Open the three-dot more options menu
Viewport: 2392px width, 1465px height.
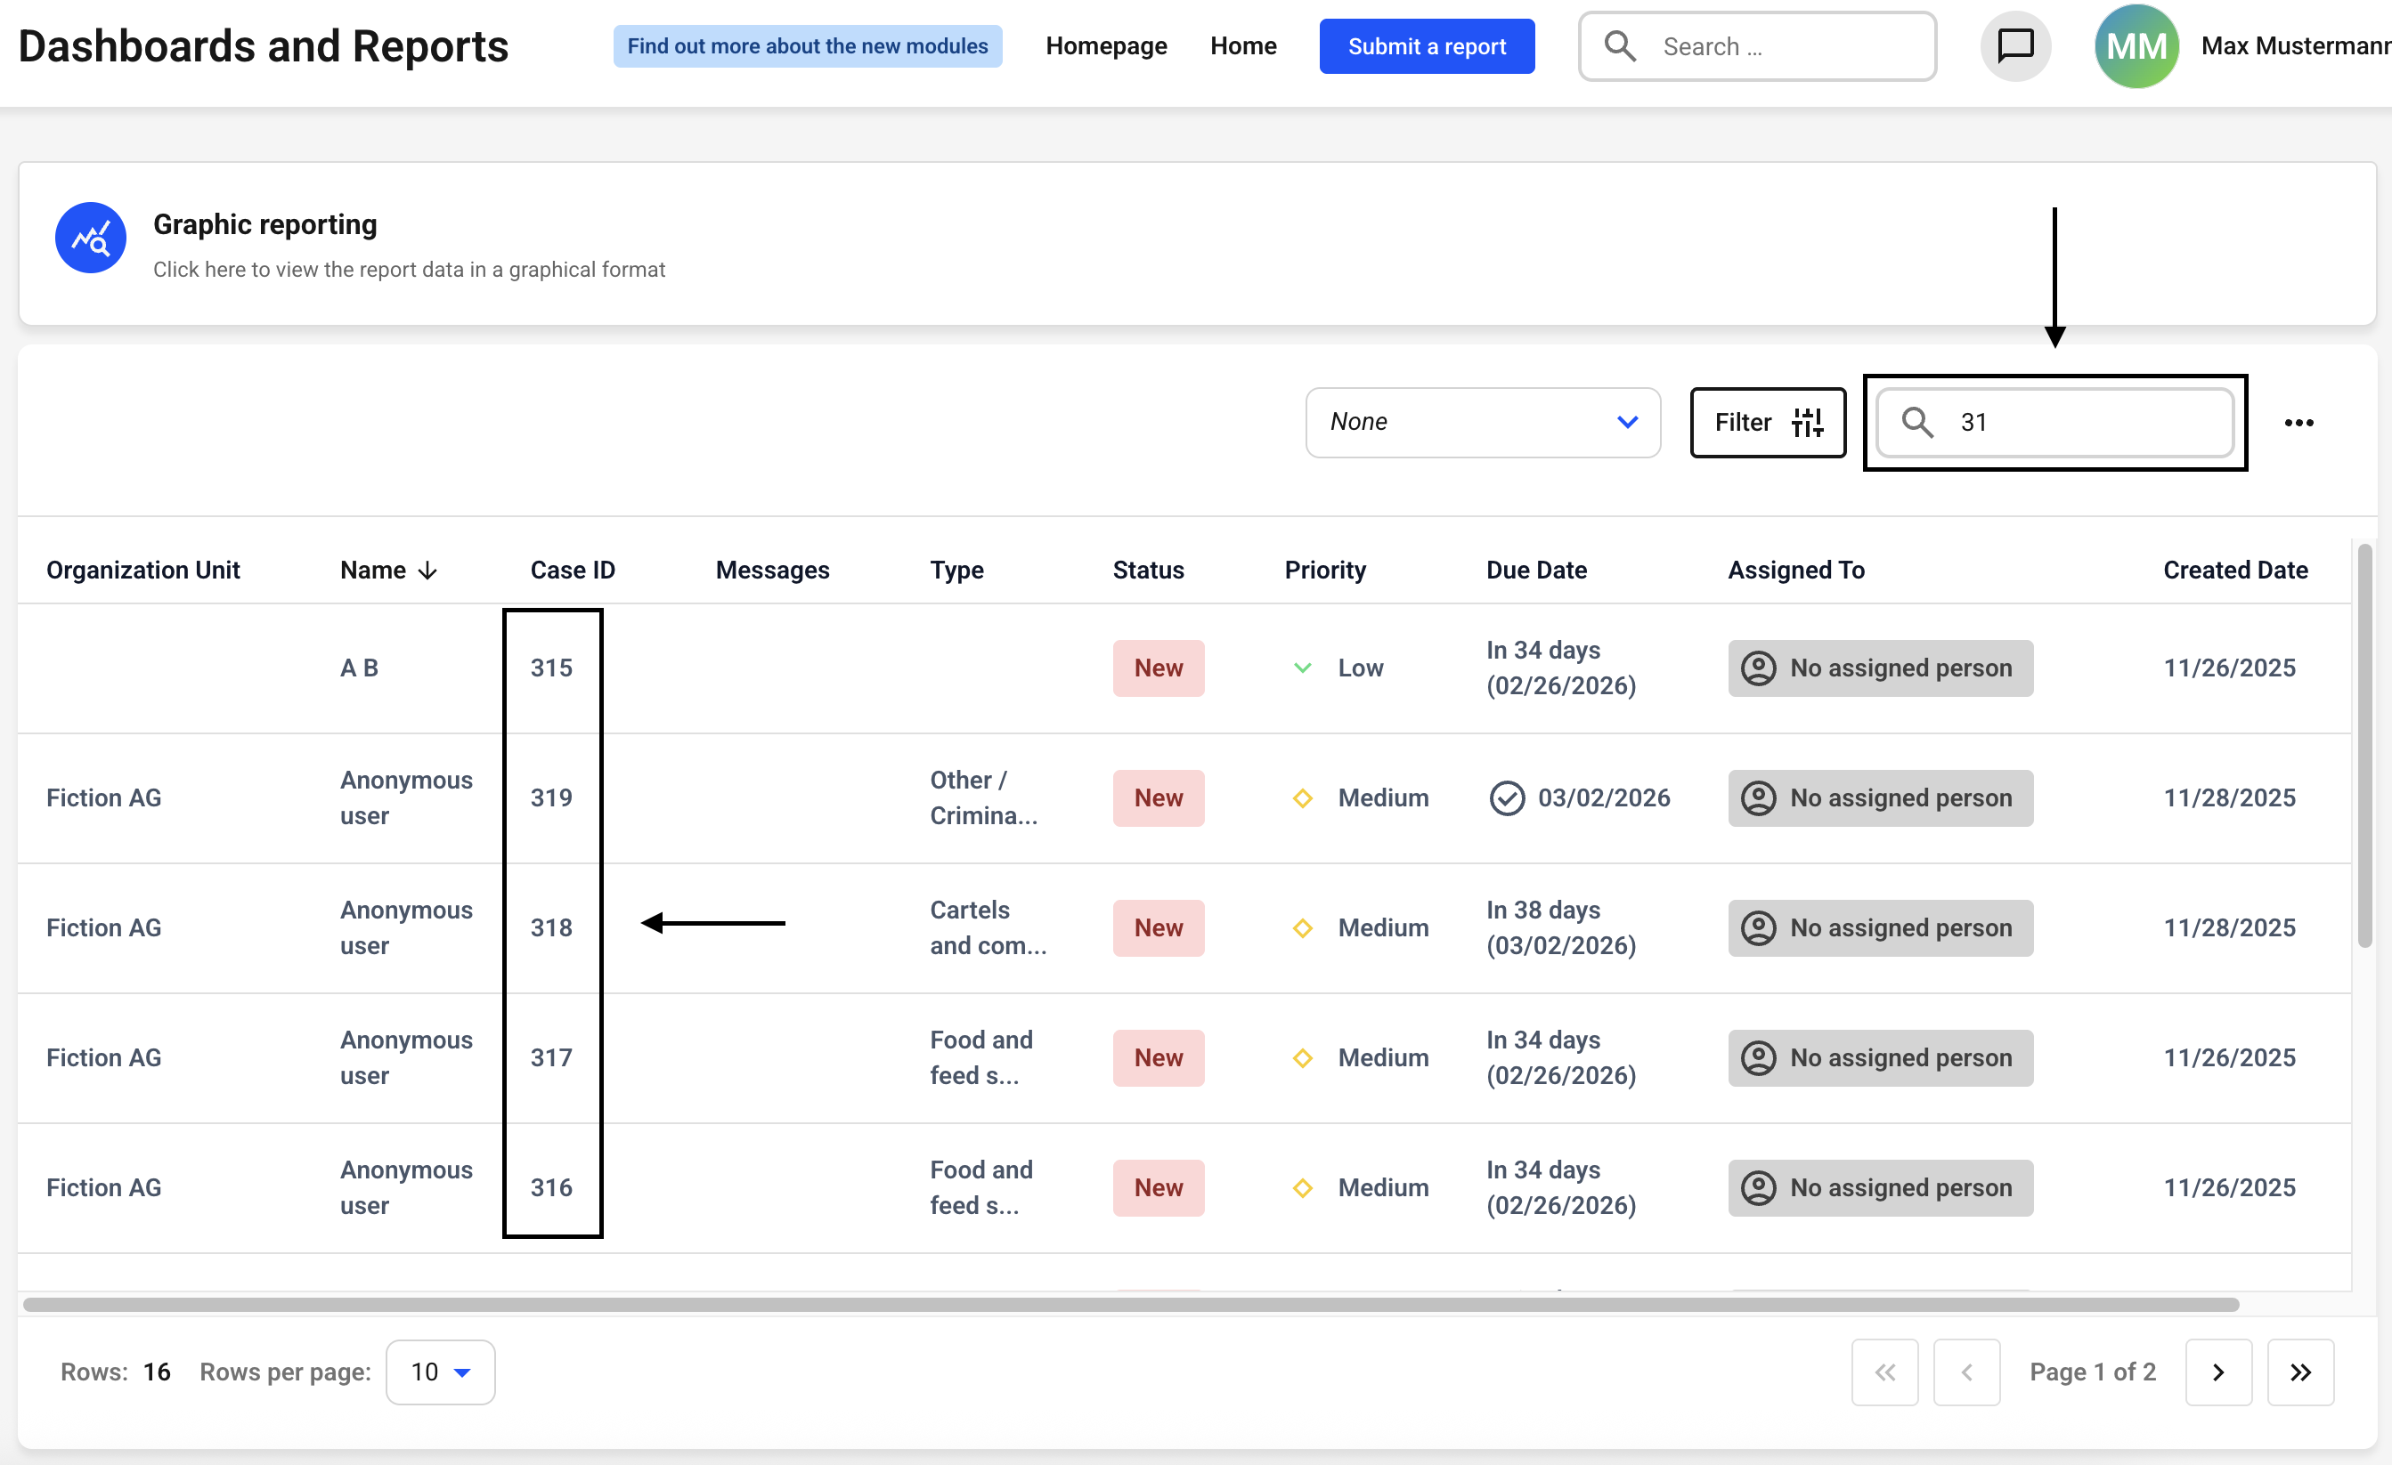tap(2298, 423)
